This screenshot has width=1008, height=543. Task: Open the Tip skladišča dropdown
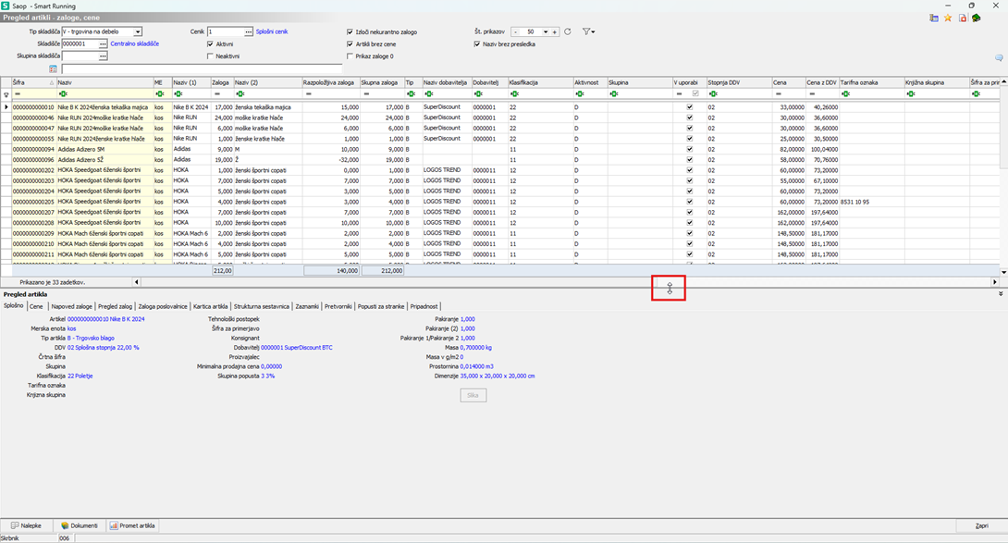coord(138,31)
